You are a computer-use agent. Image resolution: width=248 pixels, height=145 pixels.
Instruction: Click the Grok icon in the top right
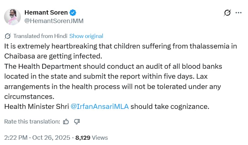227,13
